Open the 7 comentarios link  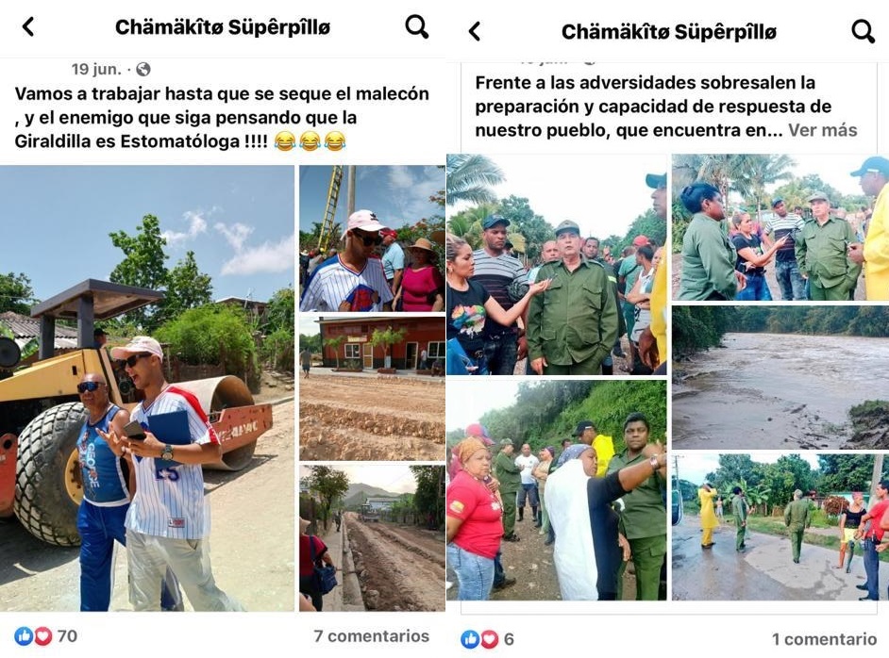[372, 636]
